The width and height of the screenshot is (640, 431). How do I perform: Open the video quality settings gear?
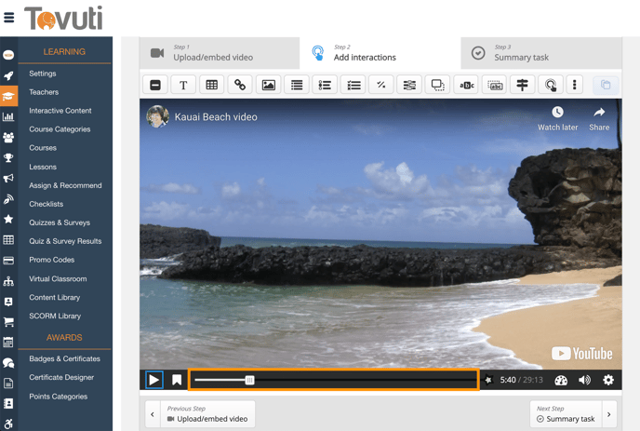pos(608,380)
